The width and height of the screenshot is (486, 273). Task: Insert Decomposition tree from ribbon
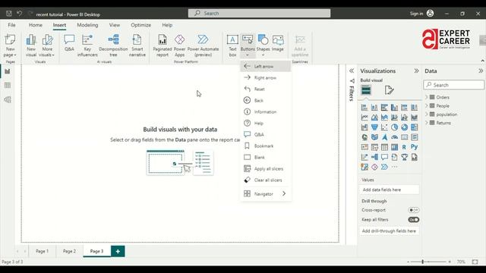[x=113, y=45]
